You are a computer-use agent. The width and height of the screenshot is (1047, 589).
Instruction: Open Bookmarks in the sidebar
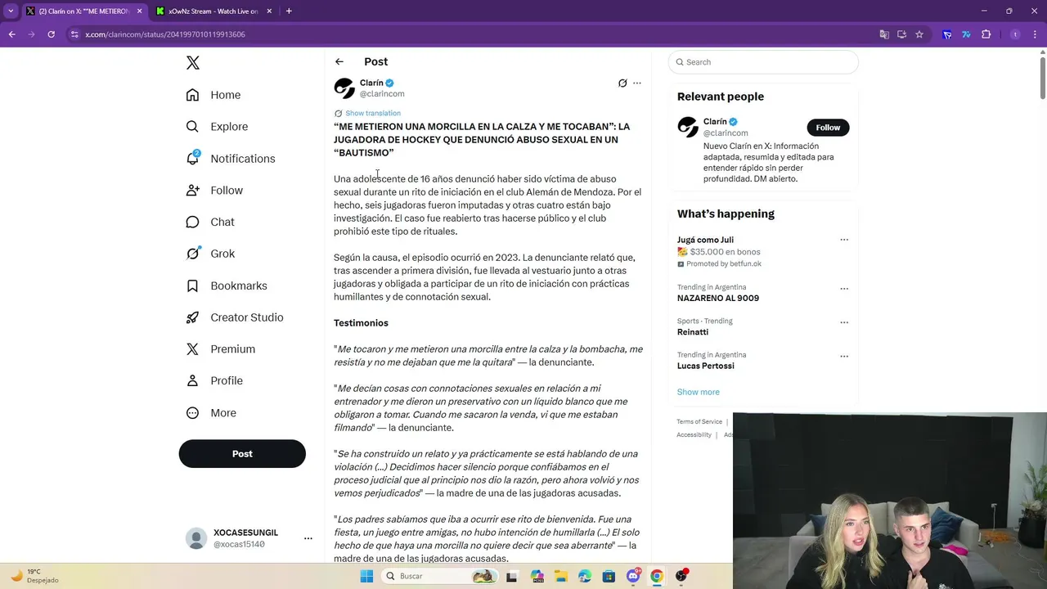click(227, 286)
